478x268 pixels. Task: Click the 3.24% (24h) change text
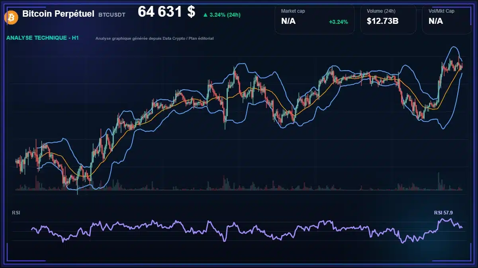tap(225, 15)
